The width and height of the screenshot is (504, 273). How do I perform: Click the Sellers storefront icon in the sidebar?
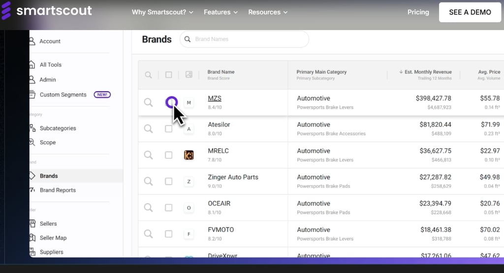point(32,223)
